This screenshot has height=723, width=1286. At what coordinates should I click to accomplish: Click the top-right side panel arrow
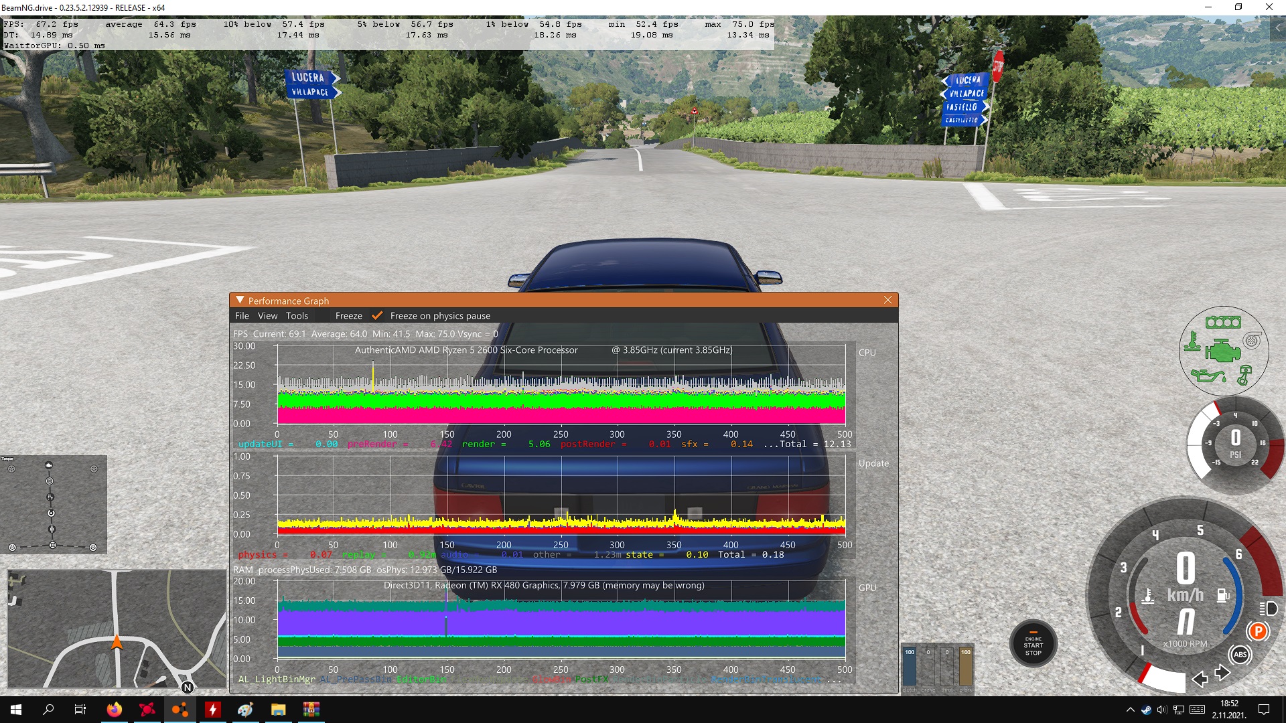1277,29
